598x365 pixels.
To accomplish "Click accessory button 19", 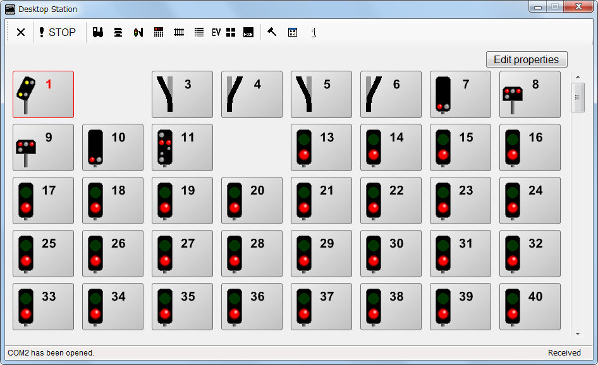I will (x=182, y=200).
